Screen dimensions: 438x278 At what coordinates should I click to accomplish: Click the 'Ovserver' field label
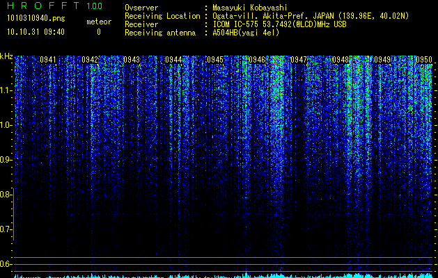coord(141,8)
